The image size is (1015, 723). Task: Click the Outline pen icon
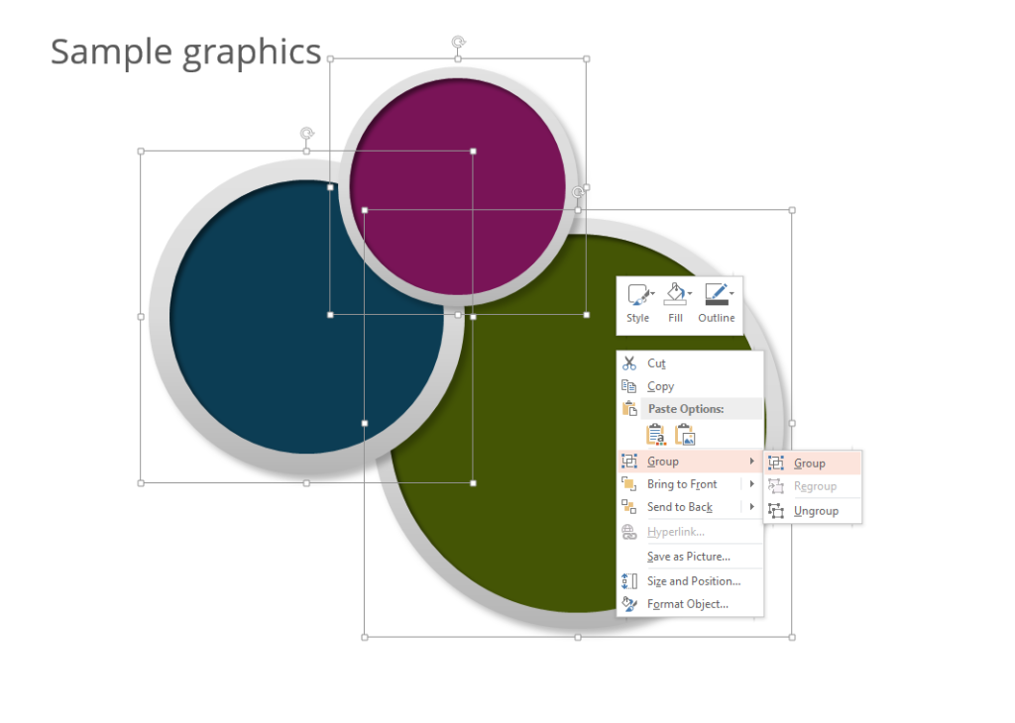(714, 293)
